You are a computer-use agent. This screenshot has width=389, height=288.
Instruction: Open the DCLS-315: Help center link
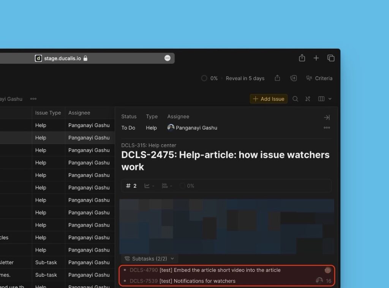pos(149,145)
